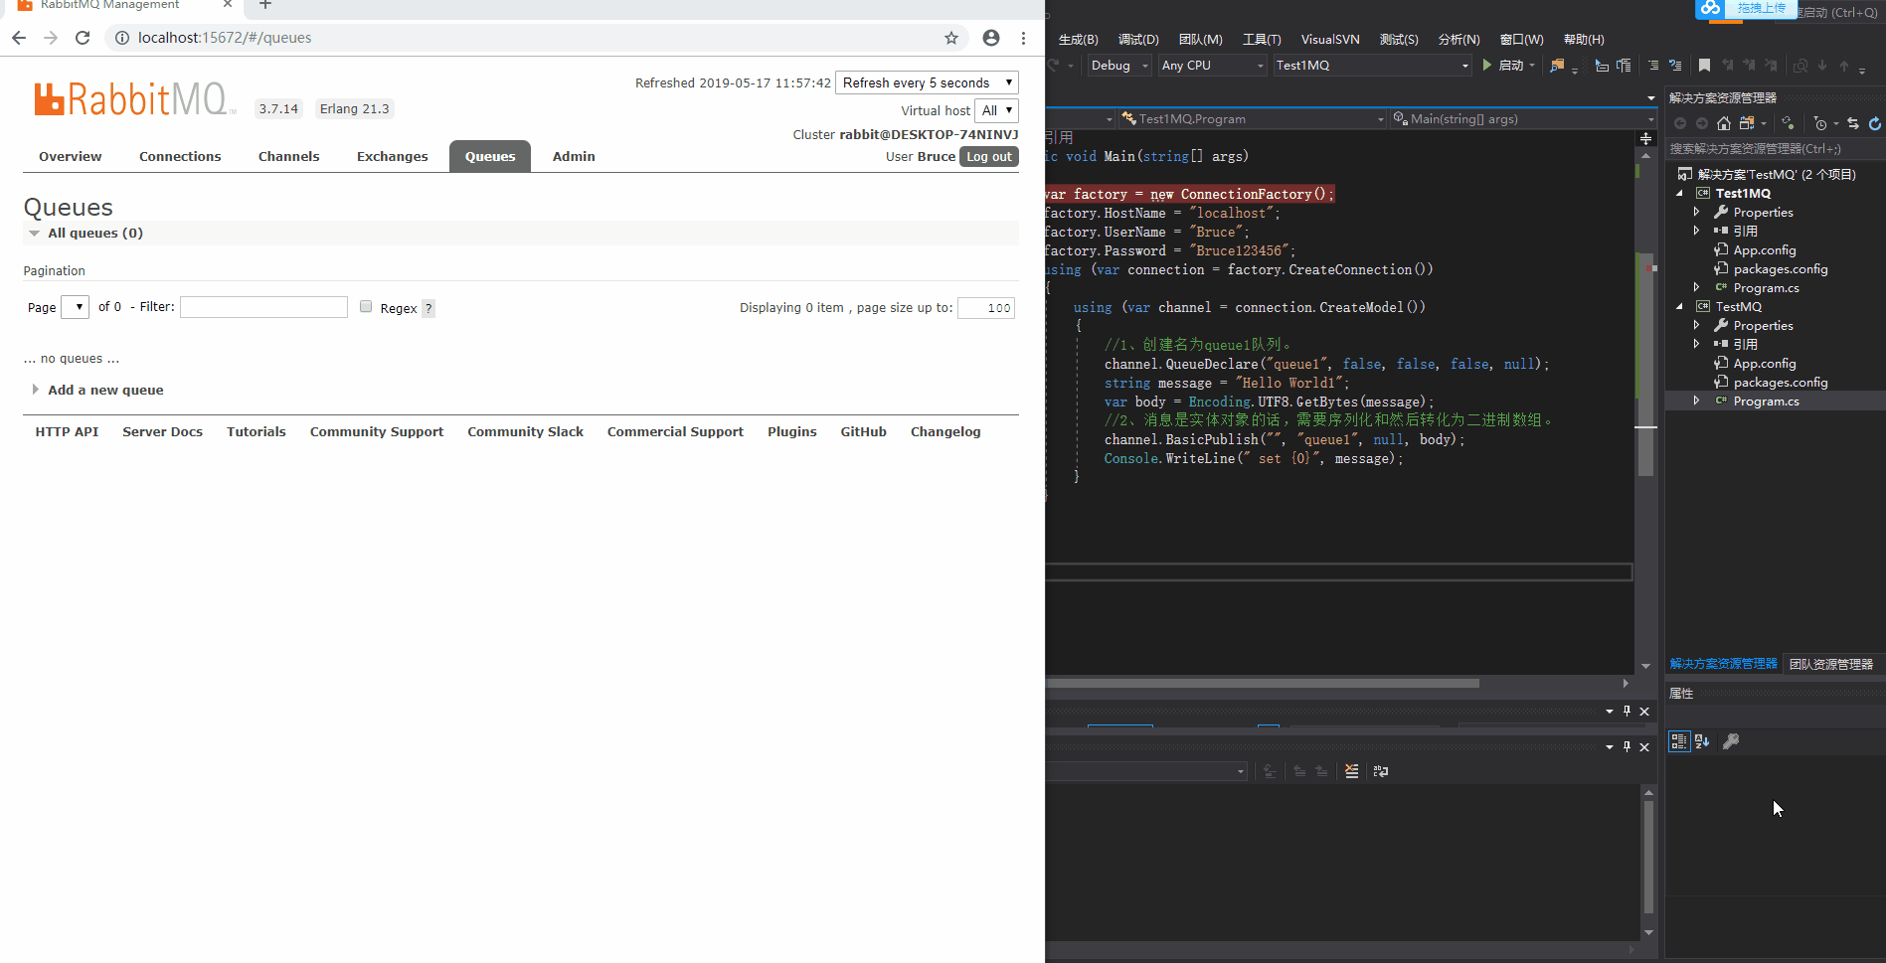Viewport: 1886px width, 963px height.
Task: Open the HTTP API link
Action: pyautogui.click(x=68, y=431)
